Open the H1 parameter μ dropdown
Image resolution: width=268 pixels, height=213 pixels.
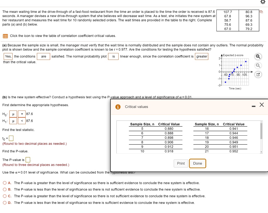[x=13, y=121]
